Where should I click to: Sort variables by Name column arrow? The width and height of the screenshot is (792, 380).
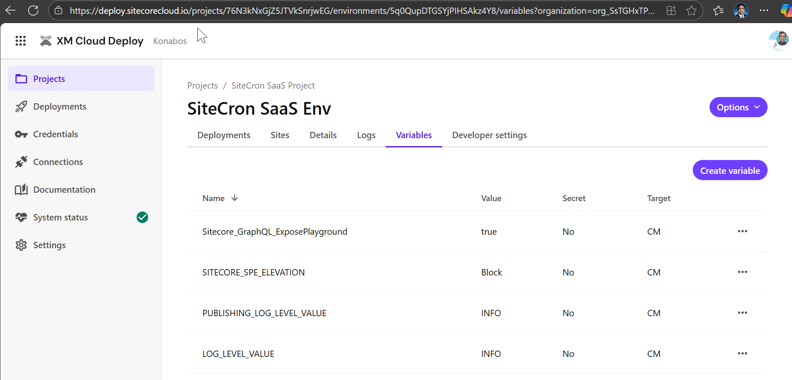[235, 198]
